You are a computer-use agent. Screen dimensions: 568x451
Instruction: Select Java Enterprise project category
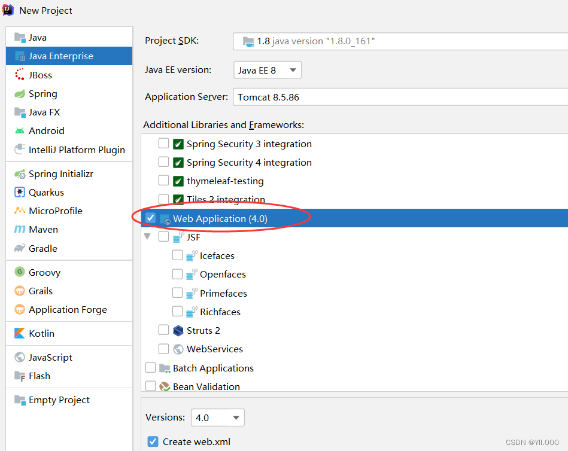click(61, 56)
